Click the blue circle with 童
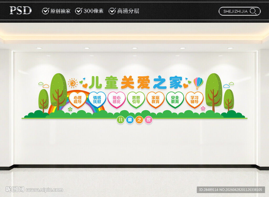 130,120
